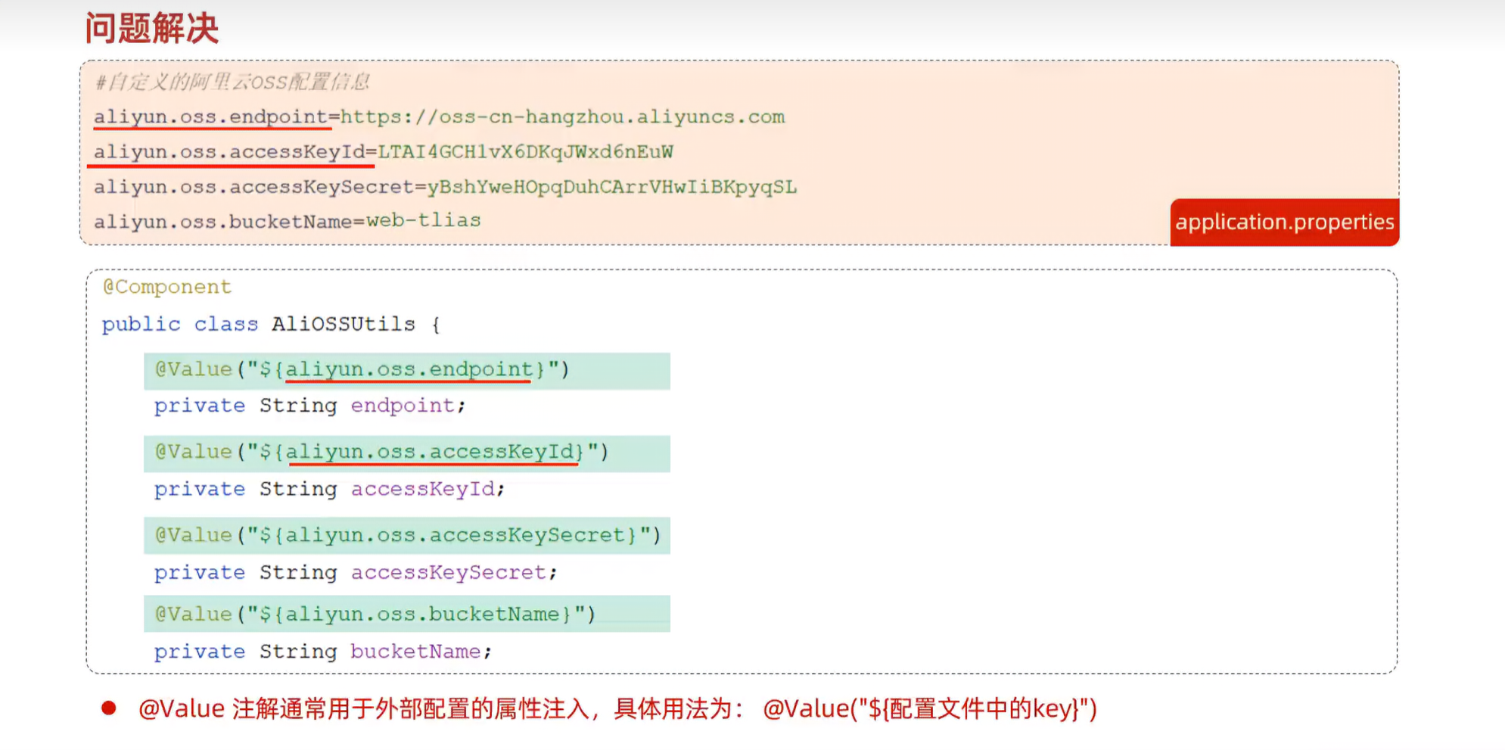Click the private String bucketName field
Viewport: 1505px width, 750px height.
[322, 652]
